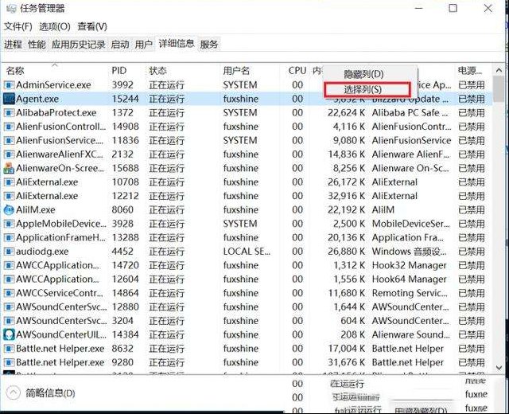Select the AlienFusionControll... process name

coord(60,127)
